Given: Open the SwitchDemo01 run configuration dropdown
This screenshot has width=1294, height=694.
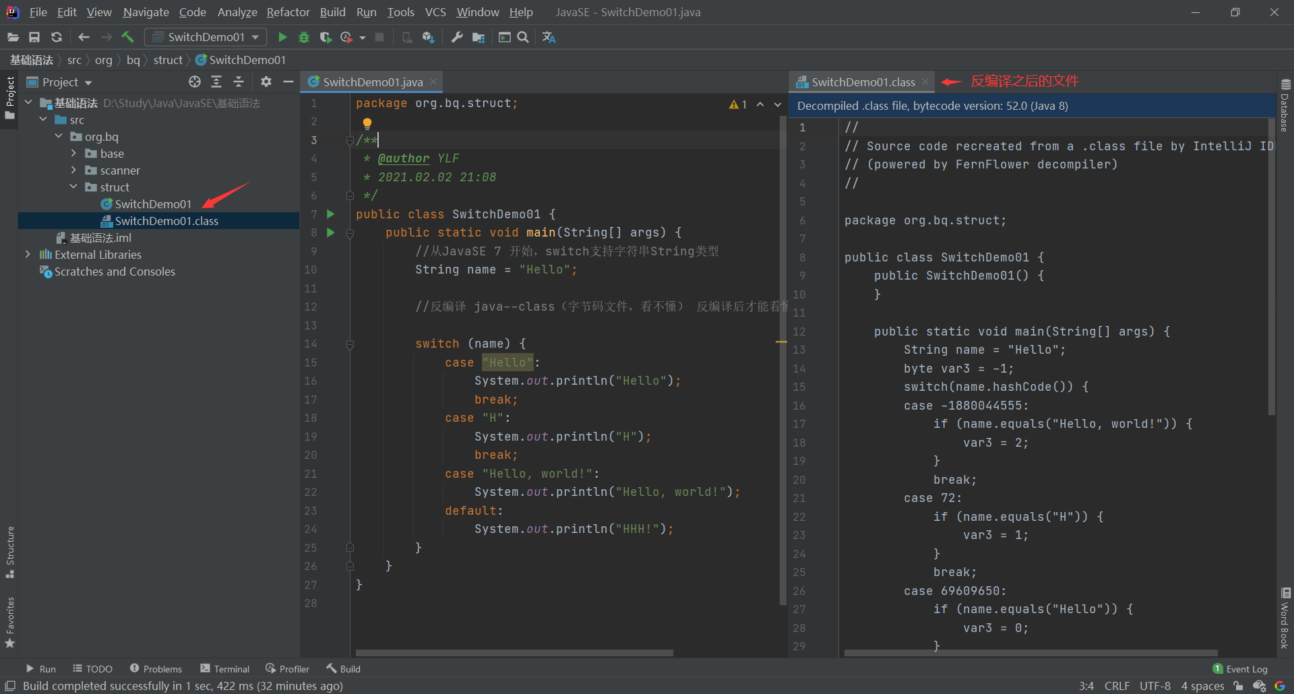Looking at the screenshot, I should tap(206, 37).
